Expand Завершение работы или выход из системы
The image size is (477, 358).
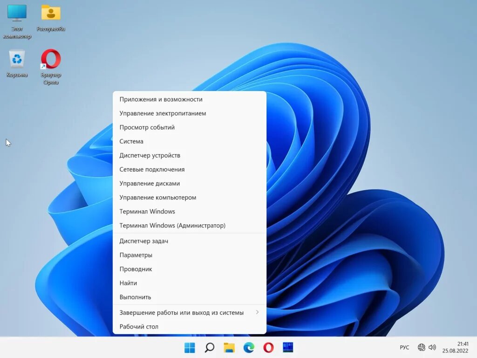point(189,312)
